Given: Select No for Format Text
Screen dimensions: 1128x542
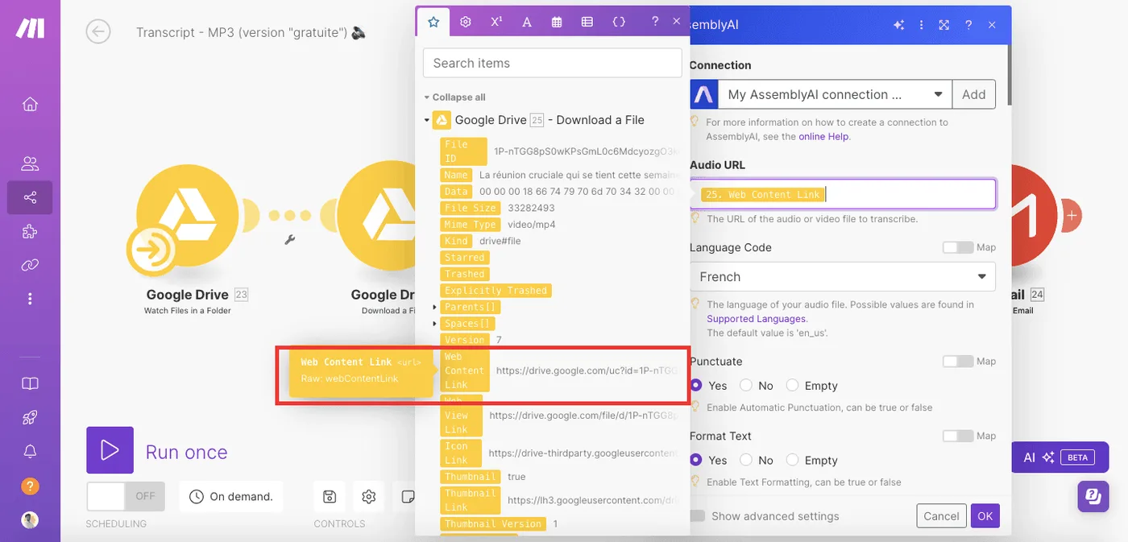Looking at the screenshot, I should [x=747, y=460].
